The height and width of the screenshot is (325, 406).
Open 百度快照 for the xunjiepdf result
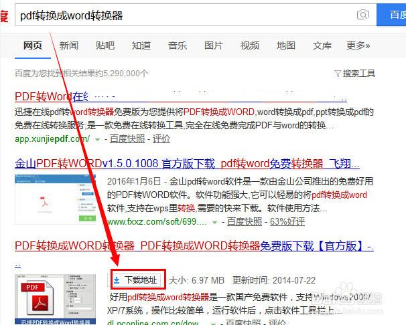pyautogui.click(x=127, y=139)
